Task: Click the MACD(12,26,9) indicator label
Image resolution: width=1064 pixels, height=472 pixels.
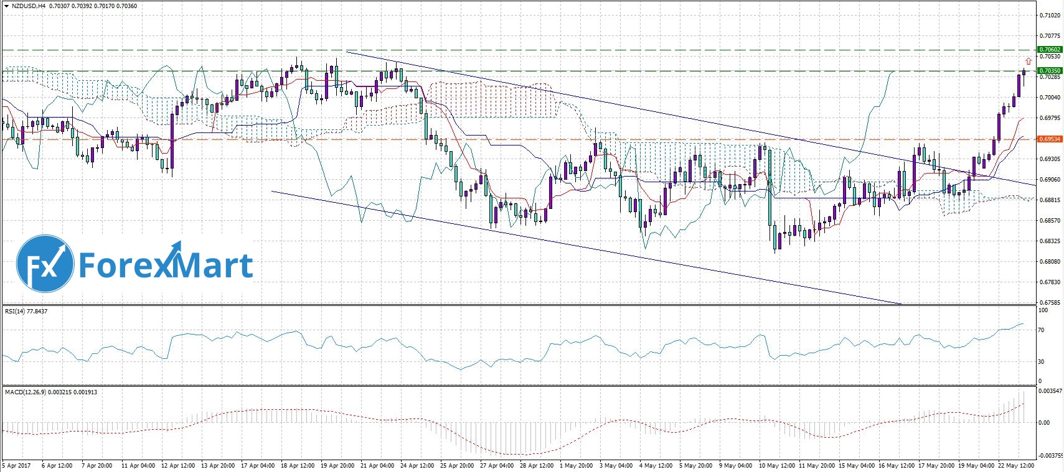Action: coord(51,392)
